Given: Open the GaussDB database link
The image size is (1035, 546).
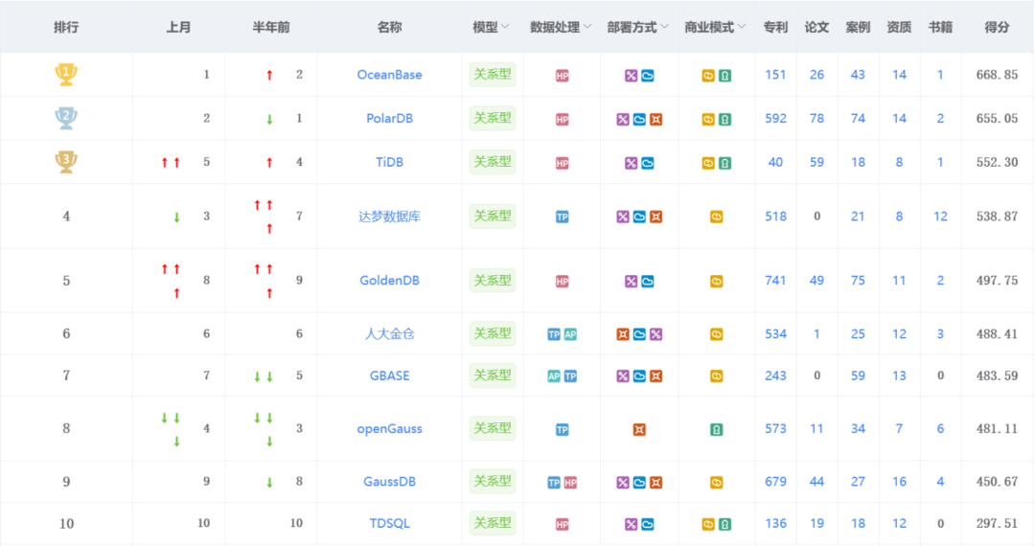Looking at the screenshot, I should pos(389,482).
